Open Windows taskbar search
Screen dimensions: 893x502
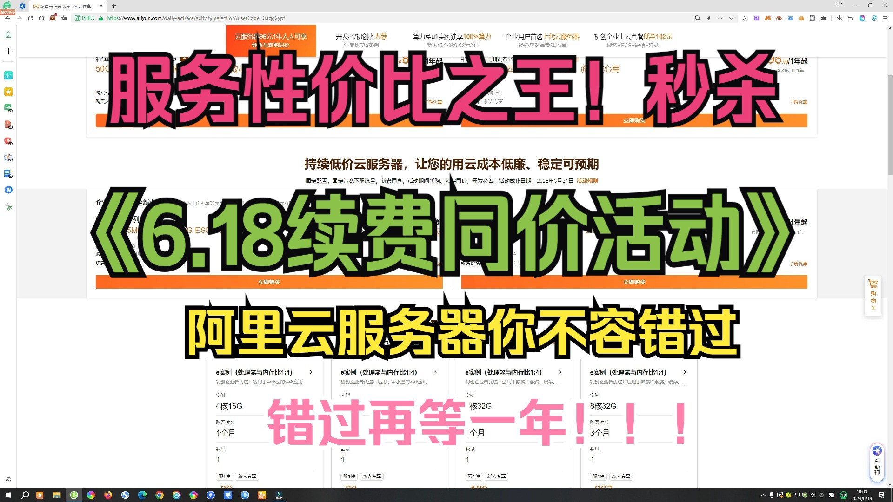point(25,495)
